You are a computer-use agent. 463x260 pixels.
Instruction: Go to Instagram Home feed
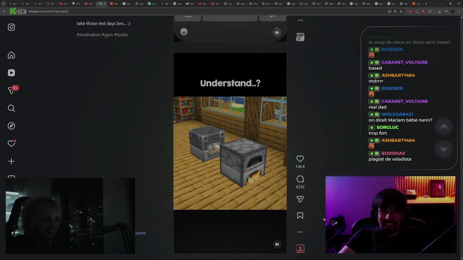12,55
